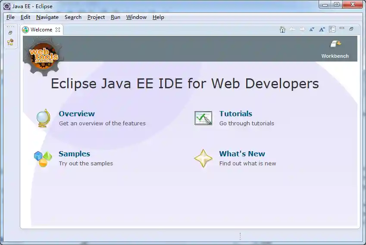
Task: Open the Project menu
Action: click(x=96, y=17)
